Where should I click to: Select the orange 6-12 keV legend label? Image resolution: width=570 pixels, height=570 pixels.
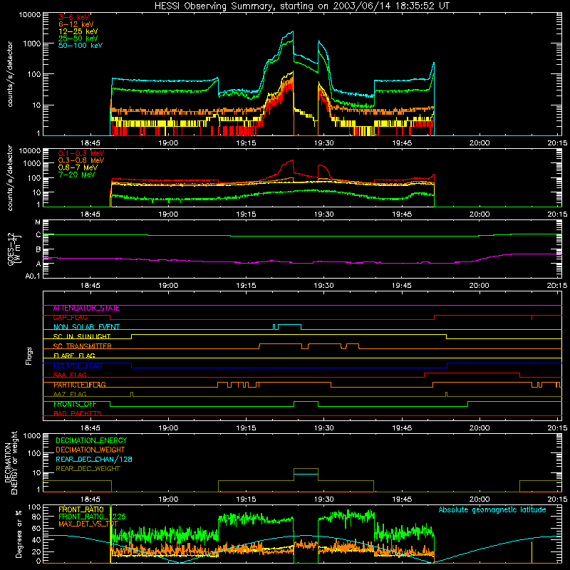tap(76, 24)
